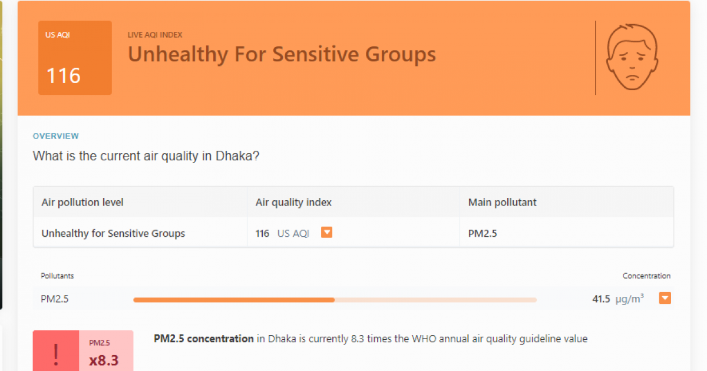Click the PM2.5 main pollutant value

(481, 233)
